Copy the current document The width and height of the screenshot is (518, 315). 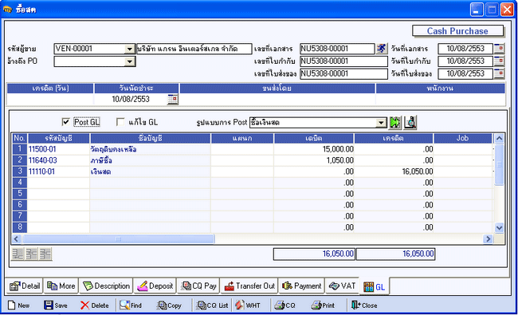[x=170, y=305]
